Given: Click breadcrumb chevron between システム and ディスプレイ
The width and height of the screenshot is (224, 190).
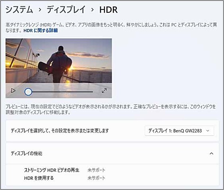Looking at the screenshot, I should tap(40, 10).
